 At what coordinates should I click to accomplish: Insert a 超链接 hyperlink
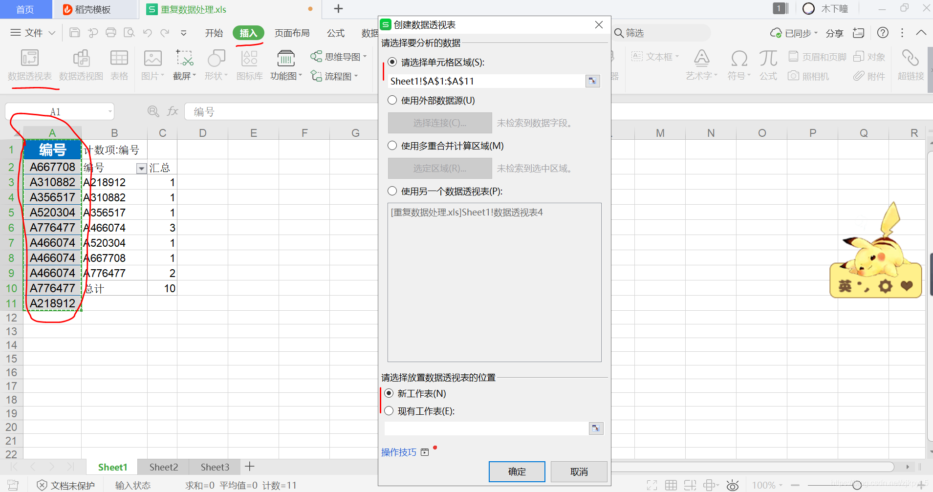click(910, 65)
